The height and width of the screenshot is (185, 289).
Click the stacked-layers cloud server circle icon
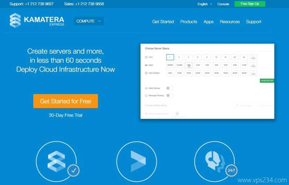(56, 159)
